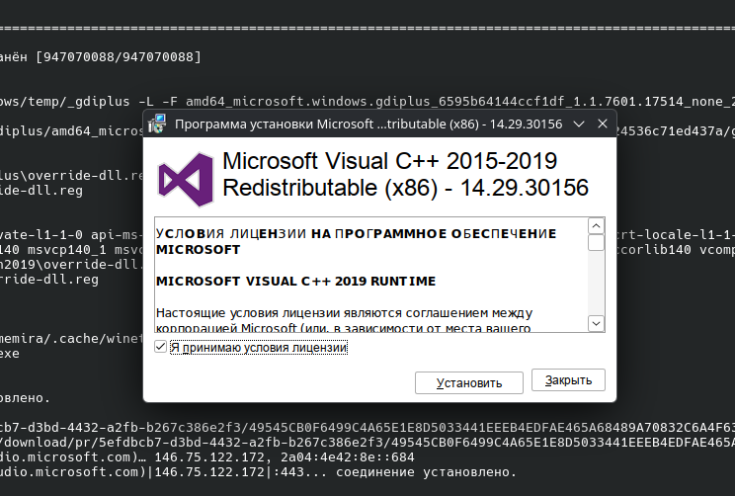Click the purple Visual Studio logo
The image size is (735, 496).
(x=186, y=179)
